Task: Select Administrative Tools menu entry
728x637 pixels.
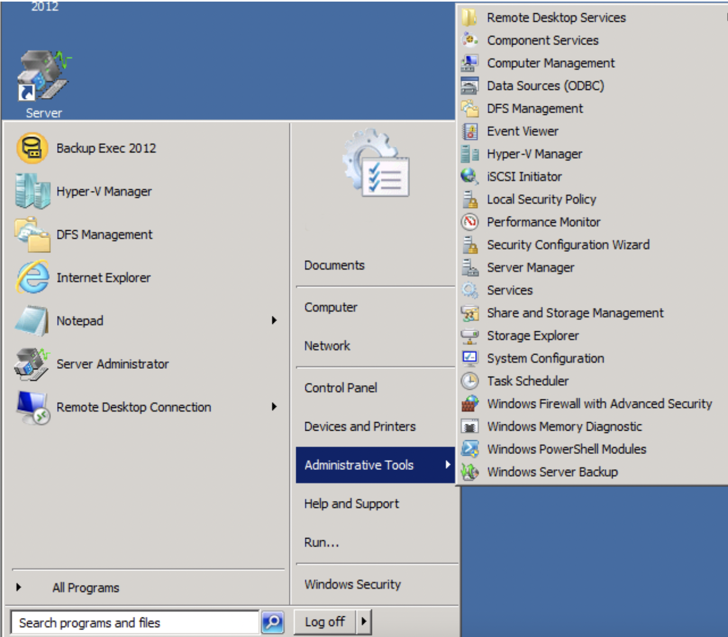Action: (375, 465)
